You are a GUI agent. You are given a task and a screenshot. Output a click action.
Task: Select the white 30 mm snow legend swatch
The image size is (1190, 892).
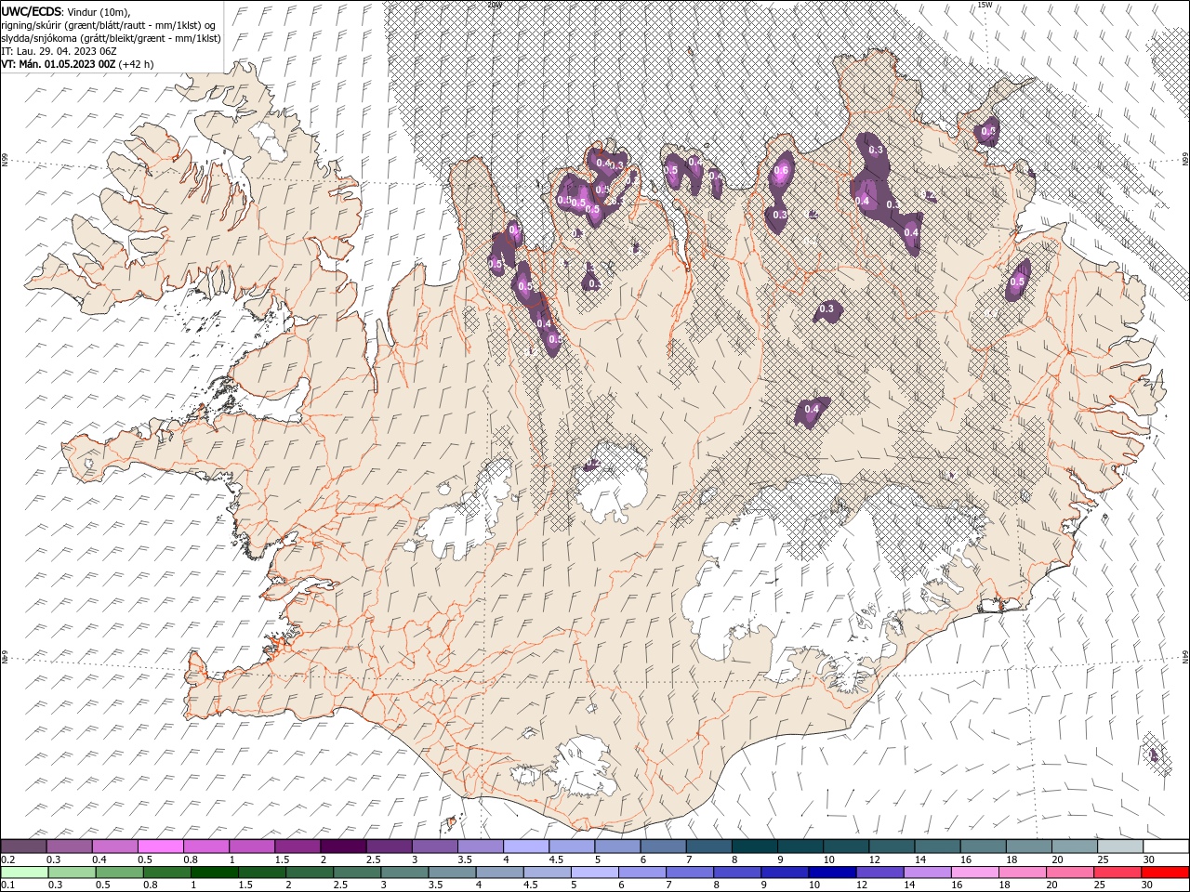[x=1167, y=846]
